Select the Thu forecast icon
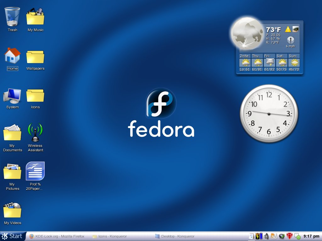 tap(257, 63)
